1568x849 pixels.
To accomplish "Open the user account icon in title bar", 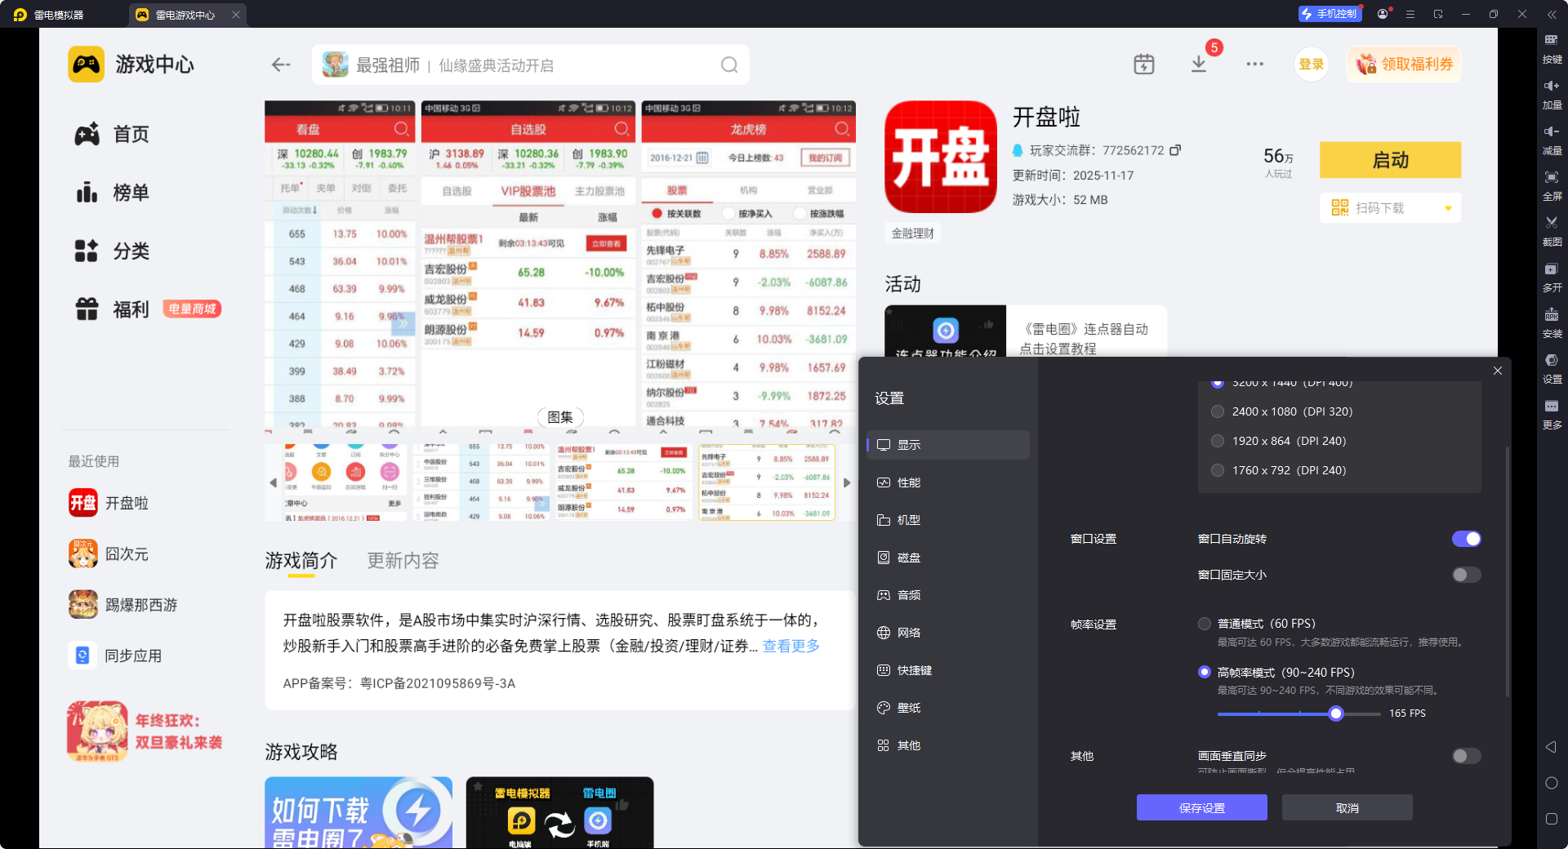I will [x=1383, y=14].
